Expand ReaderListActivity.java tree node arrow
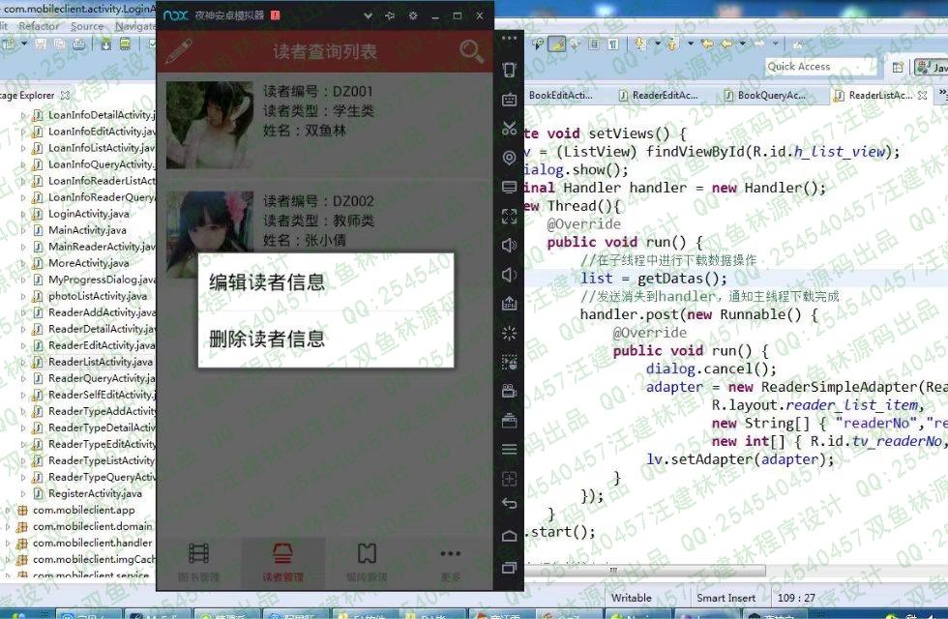 [x=23, y=362]
